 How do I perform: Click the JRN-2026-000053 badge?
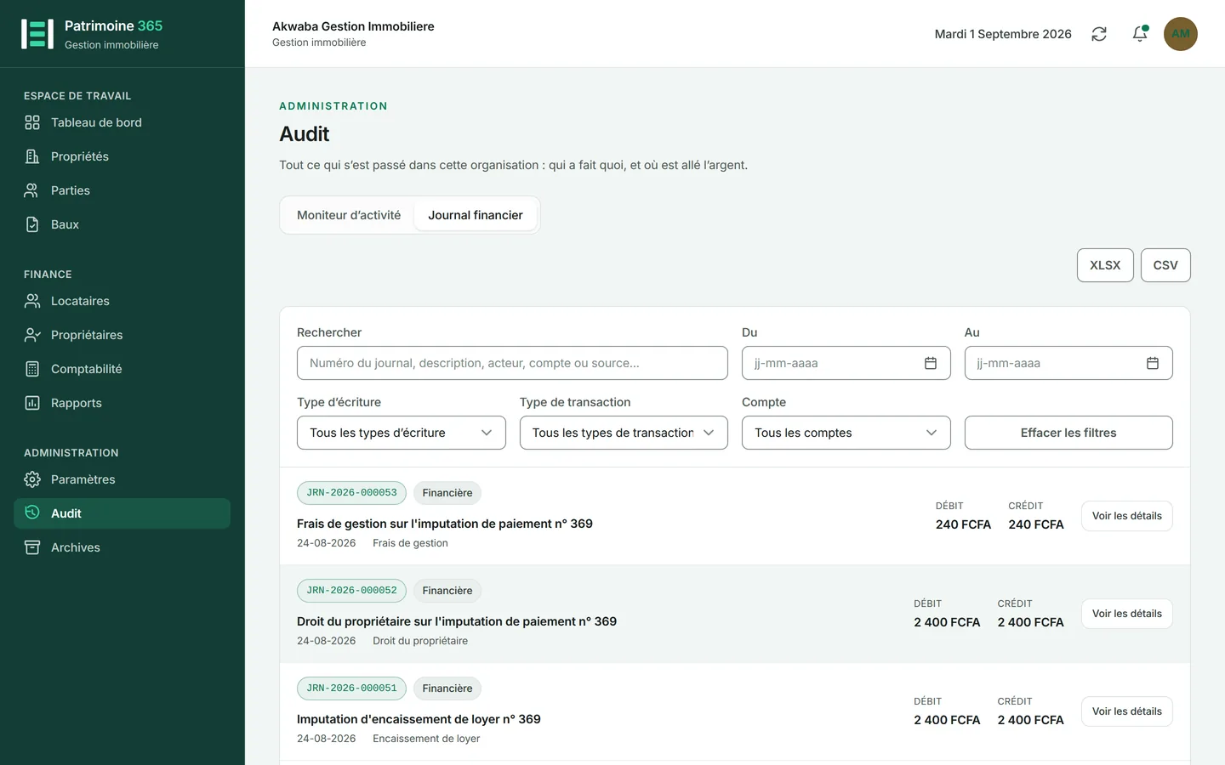(x=351, y=493)
